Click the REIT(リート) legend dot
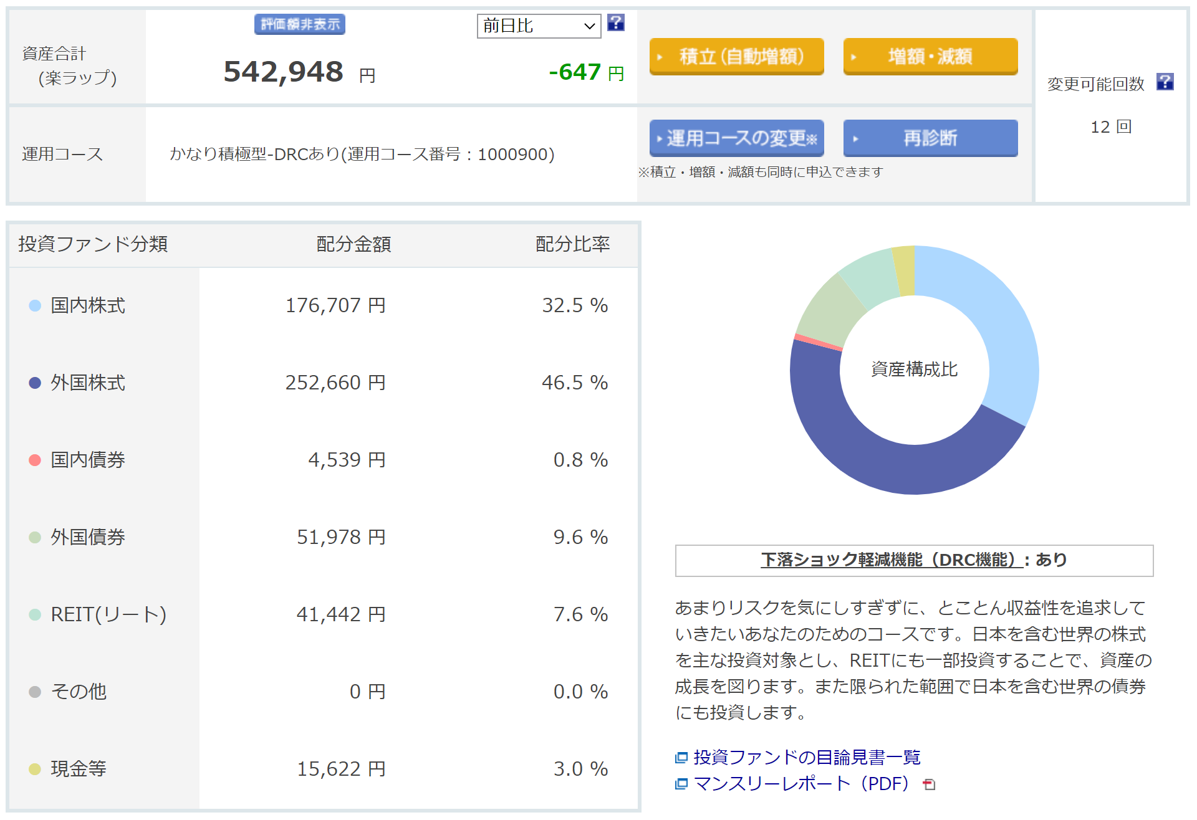Screen dimensions: 1197x820 (x=35, y=614)
